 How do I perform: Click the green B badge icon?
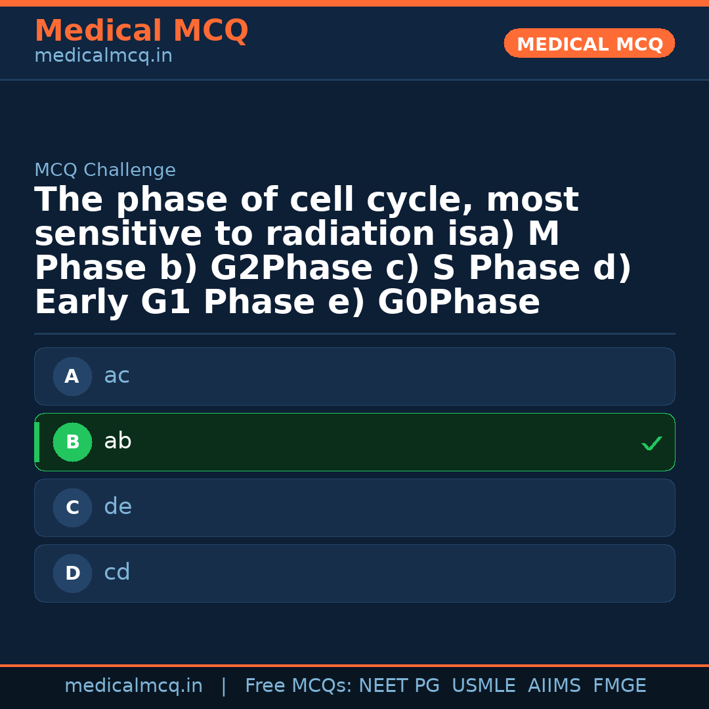(72, 442)
